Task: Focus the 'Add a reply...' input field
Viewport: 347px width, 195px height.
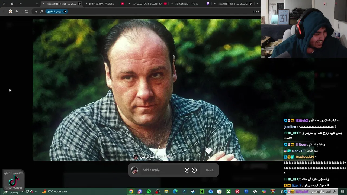Action: click(x=162, y=170)
